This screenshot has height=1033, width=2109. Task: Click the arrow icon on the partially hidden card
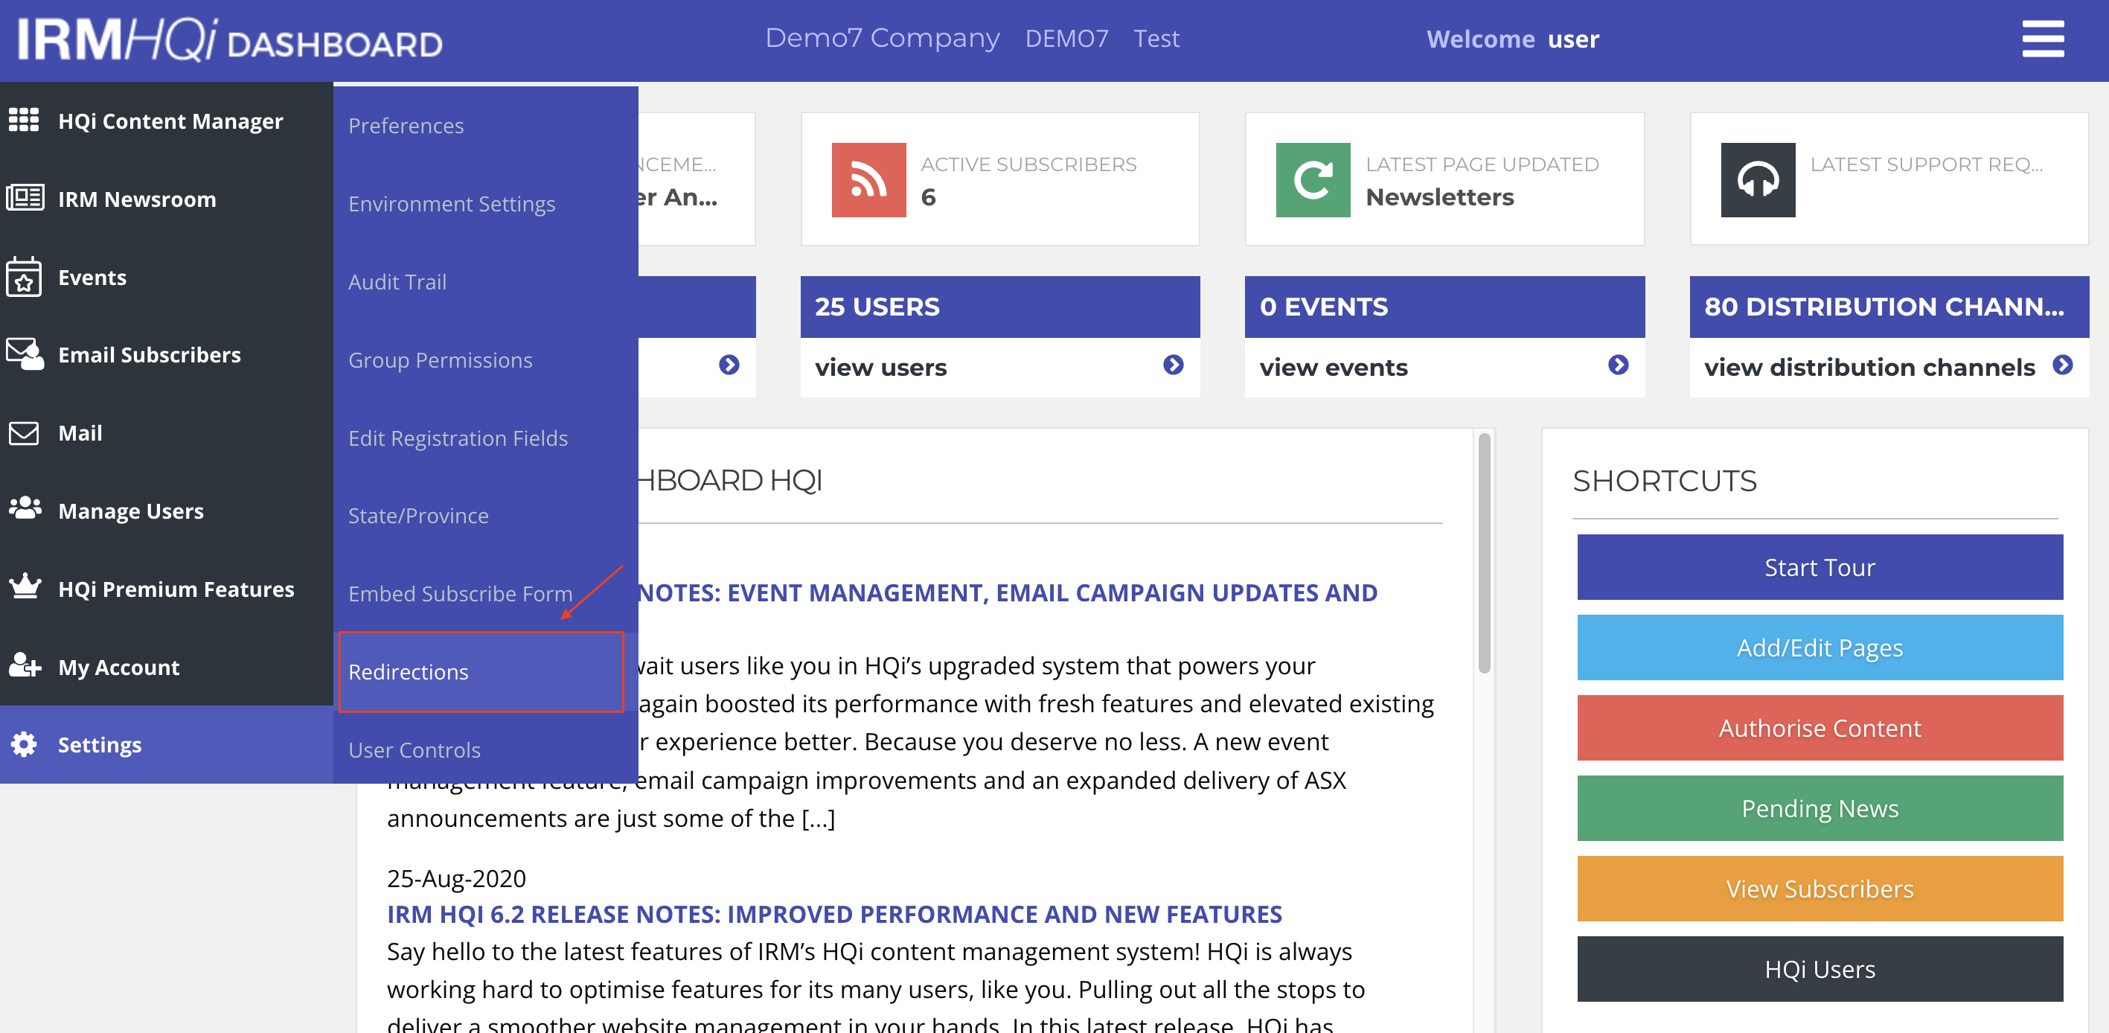(x=729, y=365)
